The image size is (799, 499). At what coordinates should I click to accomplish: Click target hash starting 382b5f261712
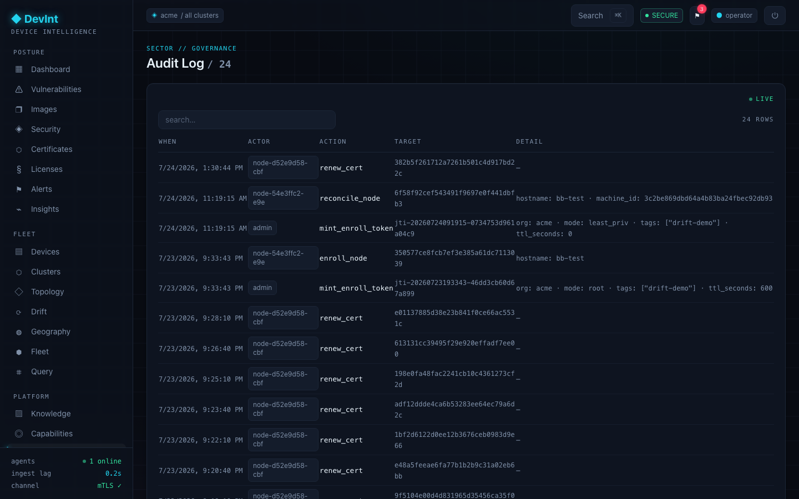coord(454,168)
